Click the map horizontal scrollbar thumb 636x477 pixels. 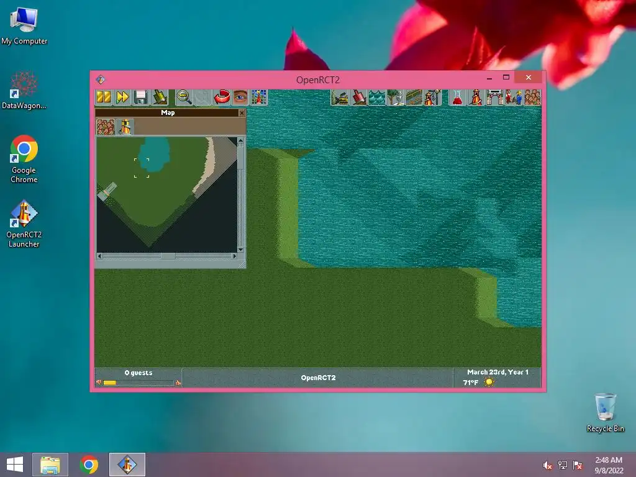click(168, 256)
